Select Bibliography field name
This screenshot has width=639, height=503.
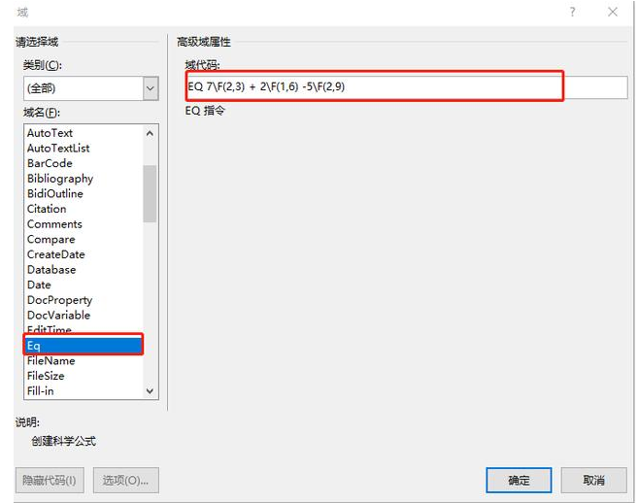(60, 179)
